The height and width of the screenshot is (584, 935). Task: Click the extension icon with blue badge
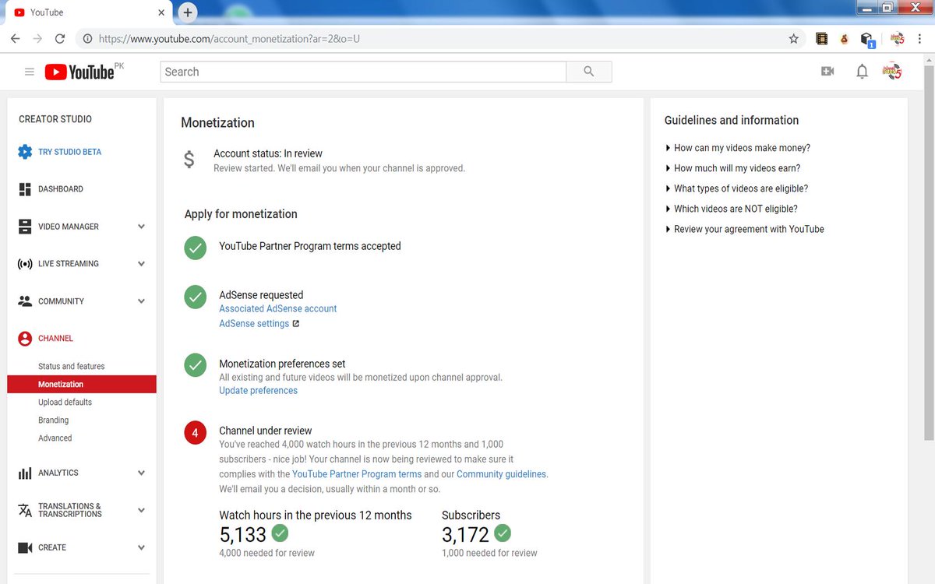[867, 39]
